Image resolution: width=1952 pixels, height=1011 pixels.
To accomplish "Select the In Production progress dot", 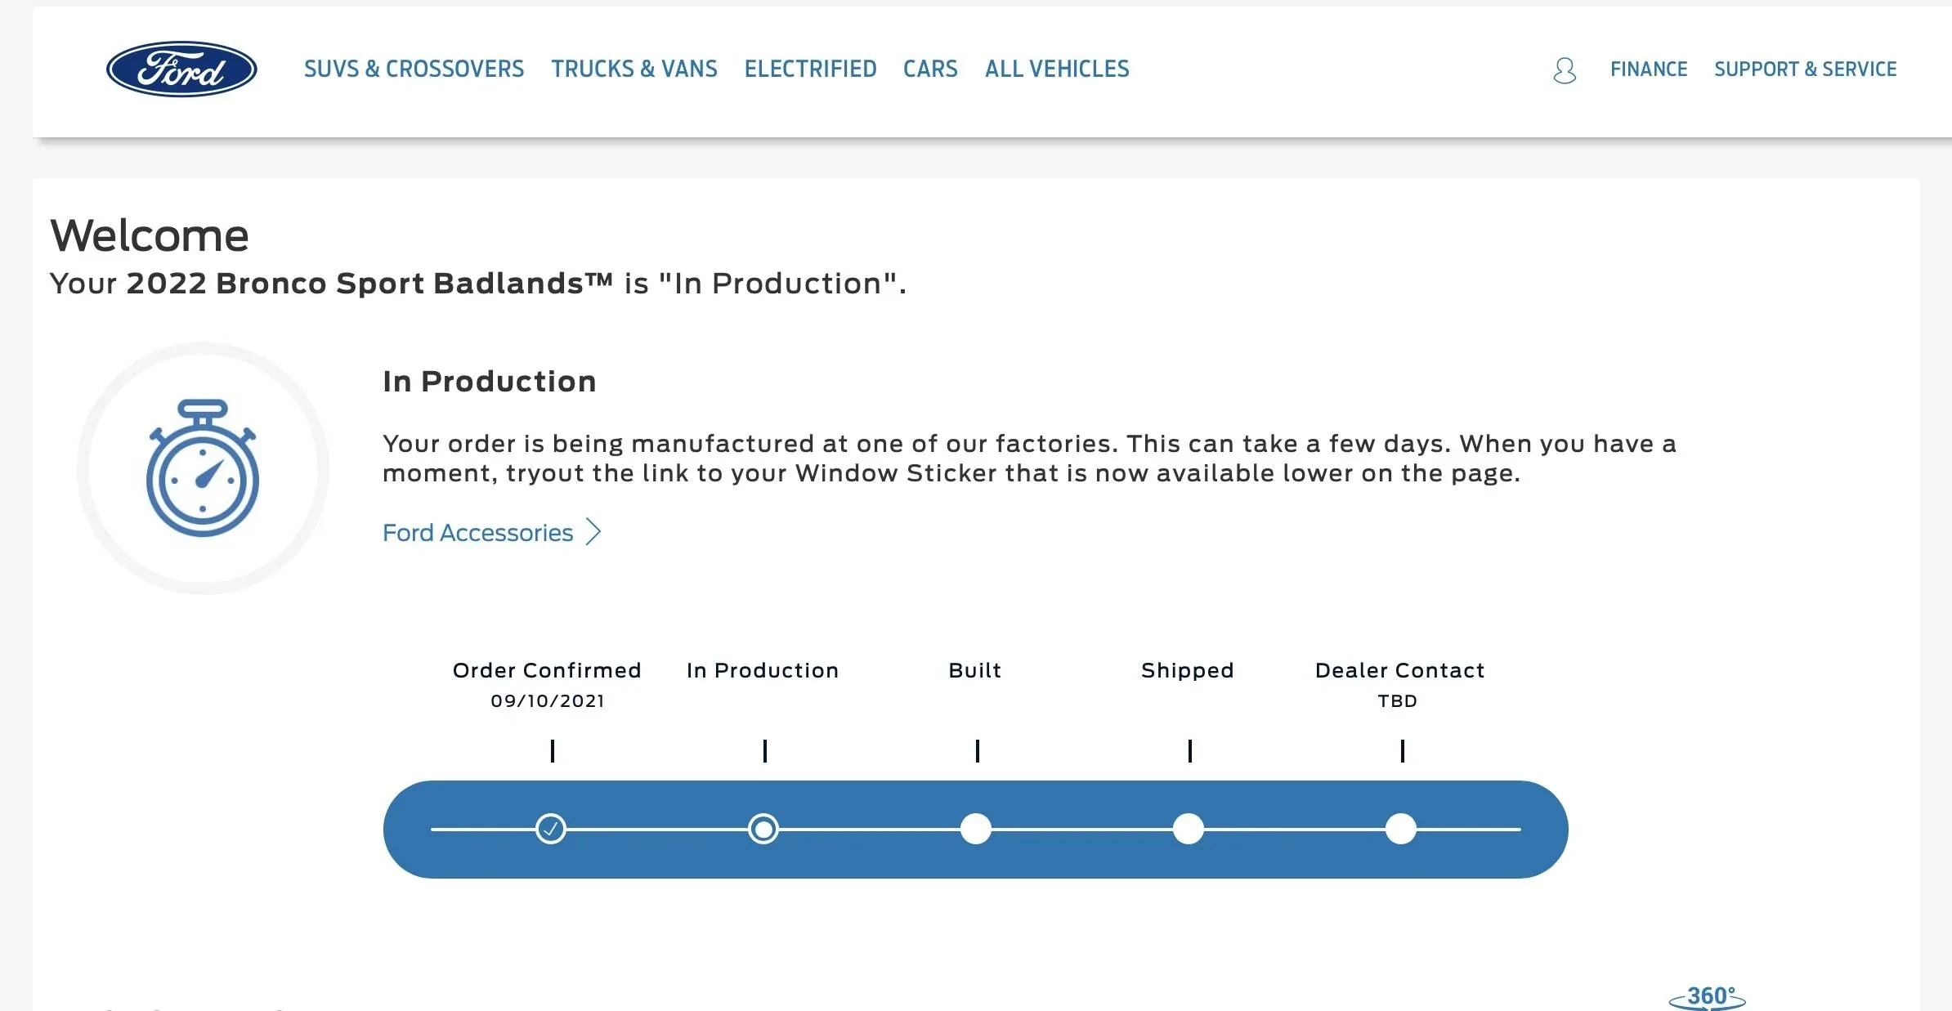I will (x=763, y=829).
